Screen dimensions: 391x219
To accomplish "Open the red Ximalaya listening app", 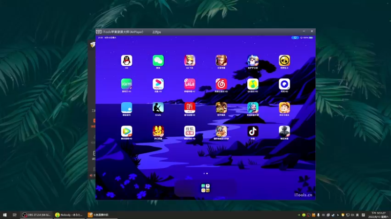I will (190, 108).
